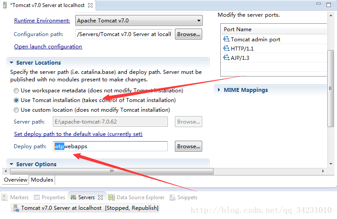
Task: Click the Servers view icon
Action: pos(73,197)
